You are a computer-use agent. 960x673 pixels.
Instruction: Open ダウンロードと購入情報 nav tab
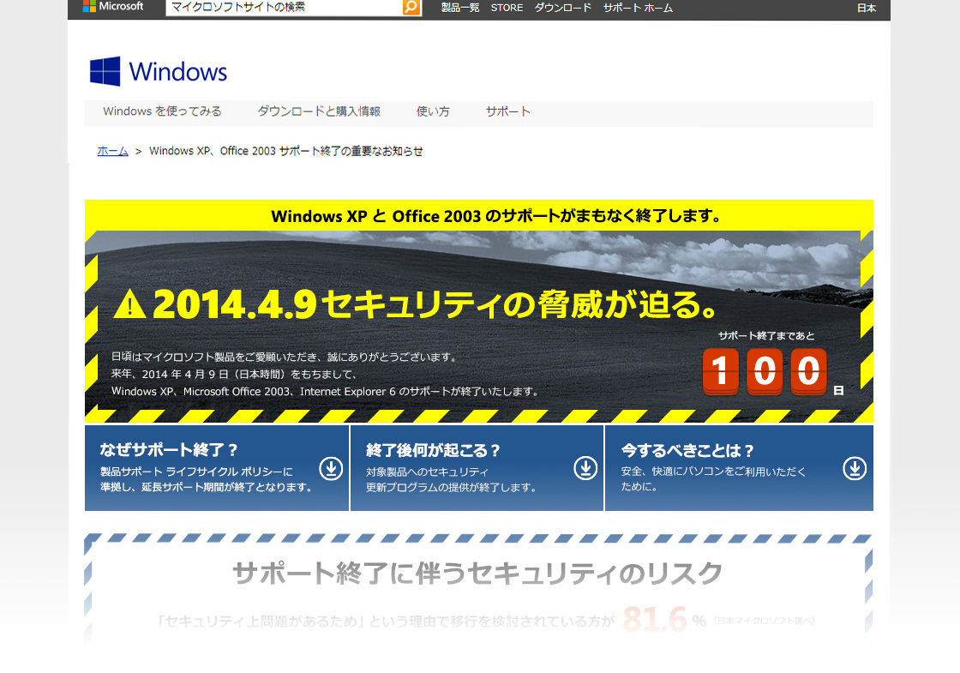click(319, 111)
